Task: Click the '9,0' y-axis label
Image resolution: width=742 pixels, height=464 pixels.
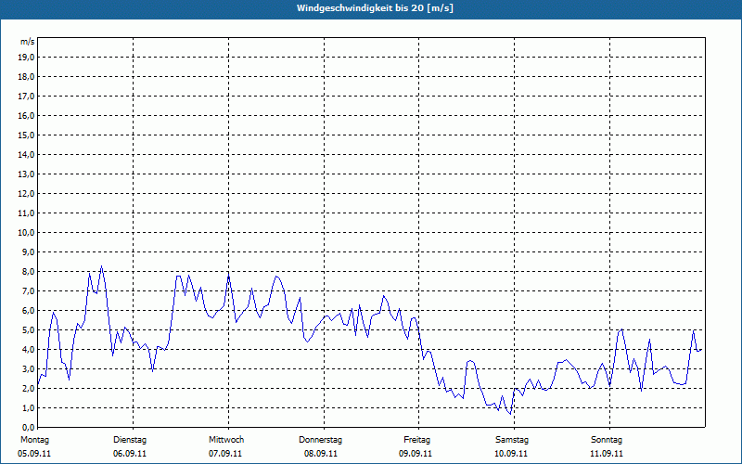Action: tap(28, 251)
